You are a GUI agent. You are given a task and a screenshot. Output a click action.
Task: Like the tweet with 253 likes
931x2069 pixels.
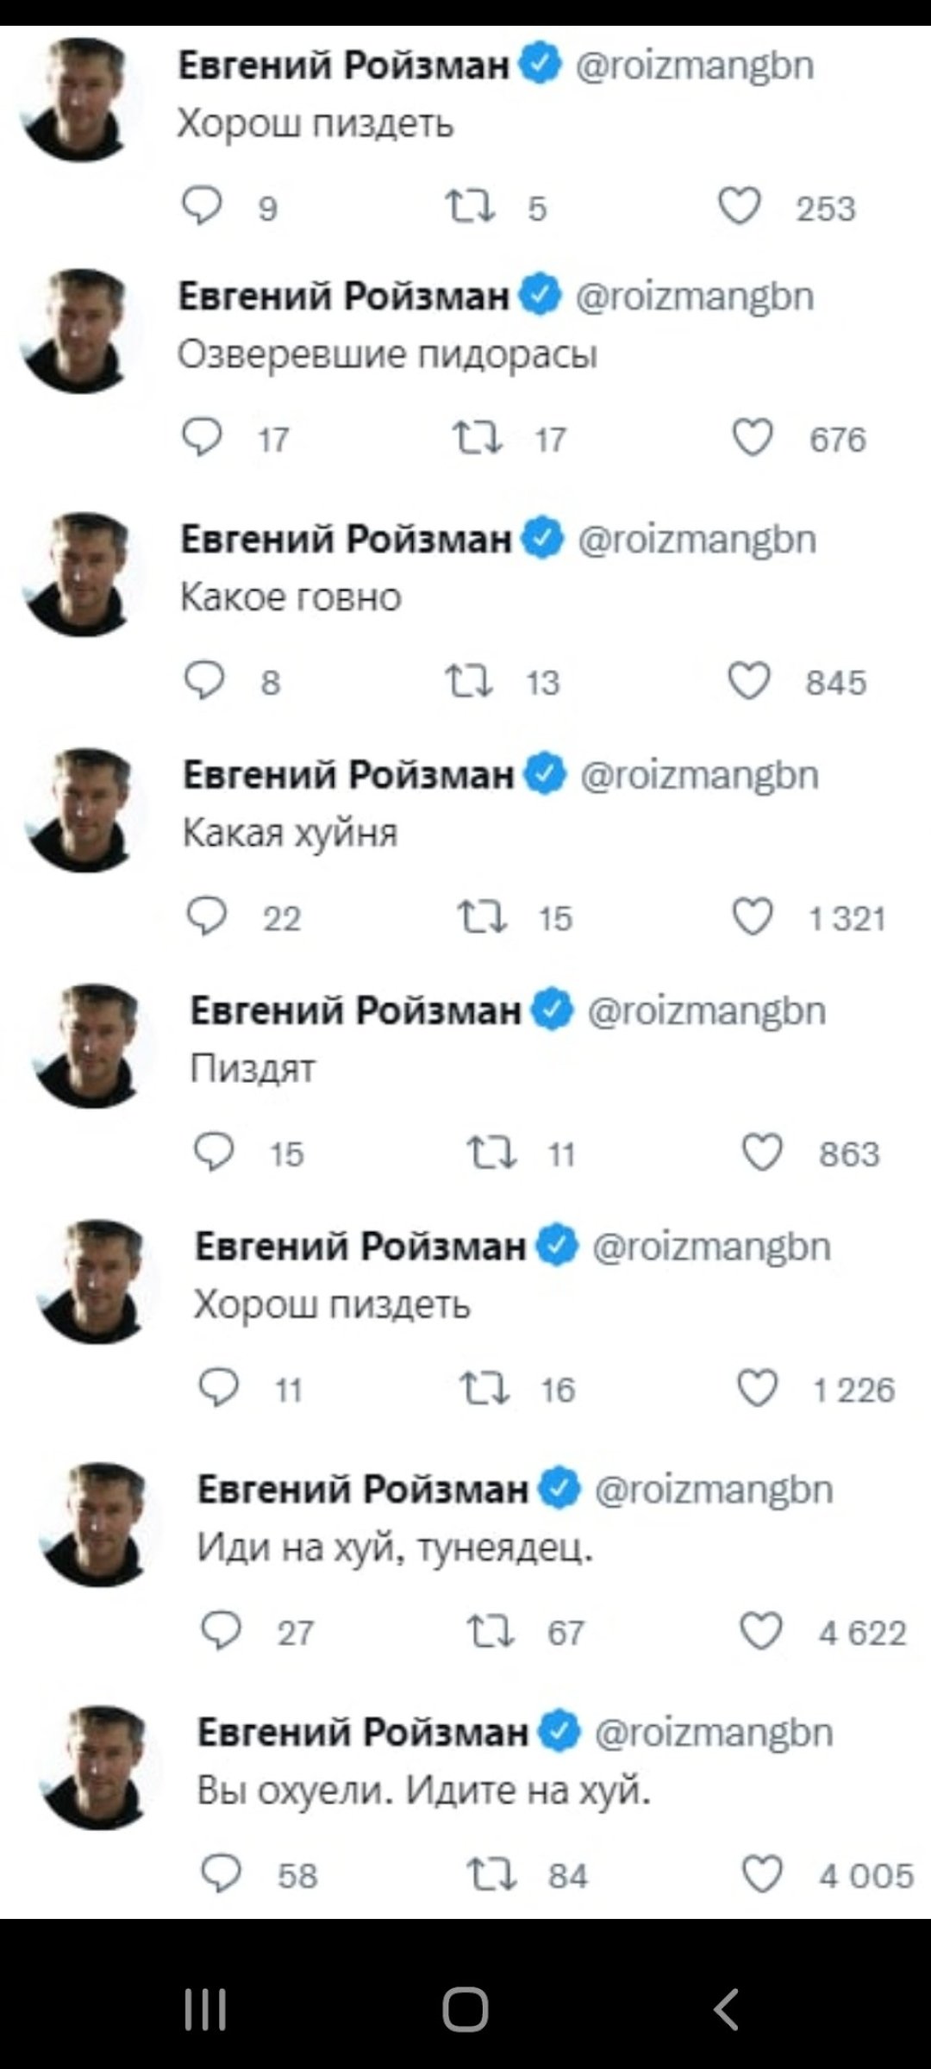[740, 207]
